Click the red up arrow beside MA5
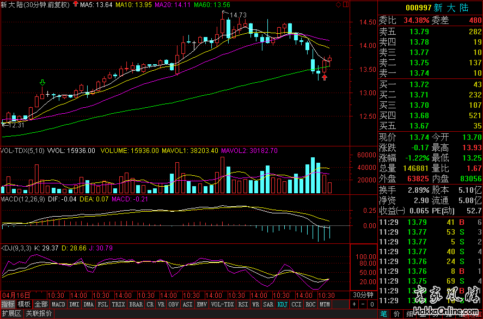 [76, 4]
